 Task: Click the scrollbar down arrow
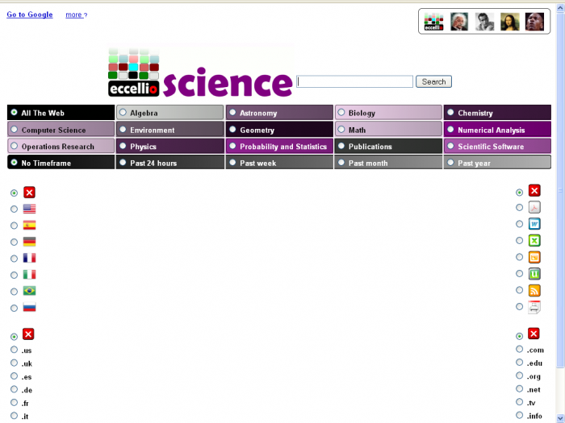coord(560,418)
